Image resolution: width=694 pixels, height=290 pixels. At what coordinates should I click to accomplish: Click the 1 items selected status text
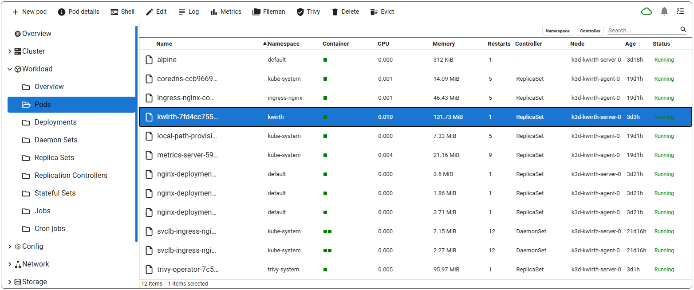[188, 284]
